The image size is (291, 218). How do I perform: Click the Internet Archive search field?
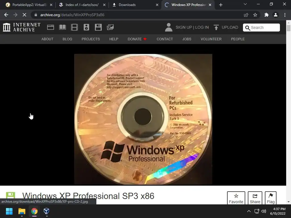tap(261, 28)
